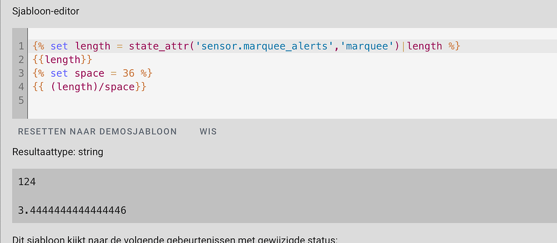Viewport: 557px width, 243px height.
Task: Place cursor on empty line five
Action: 161,100
